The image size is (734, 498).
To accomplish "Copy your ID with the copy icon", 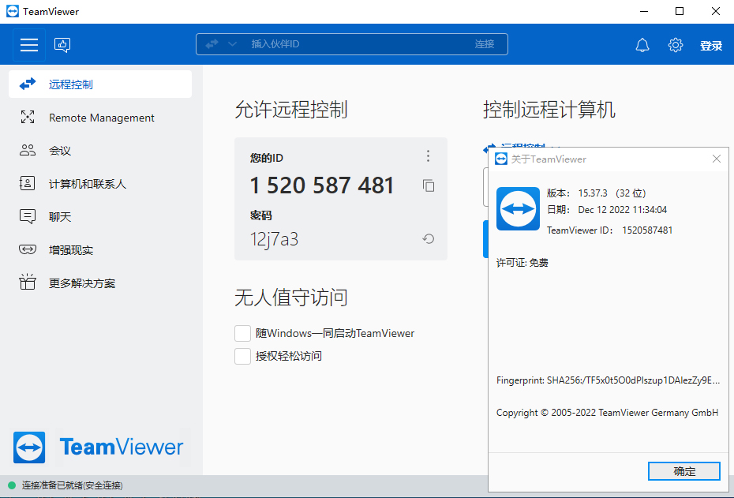I will (x=429, y=185).
